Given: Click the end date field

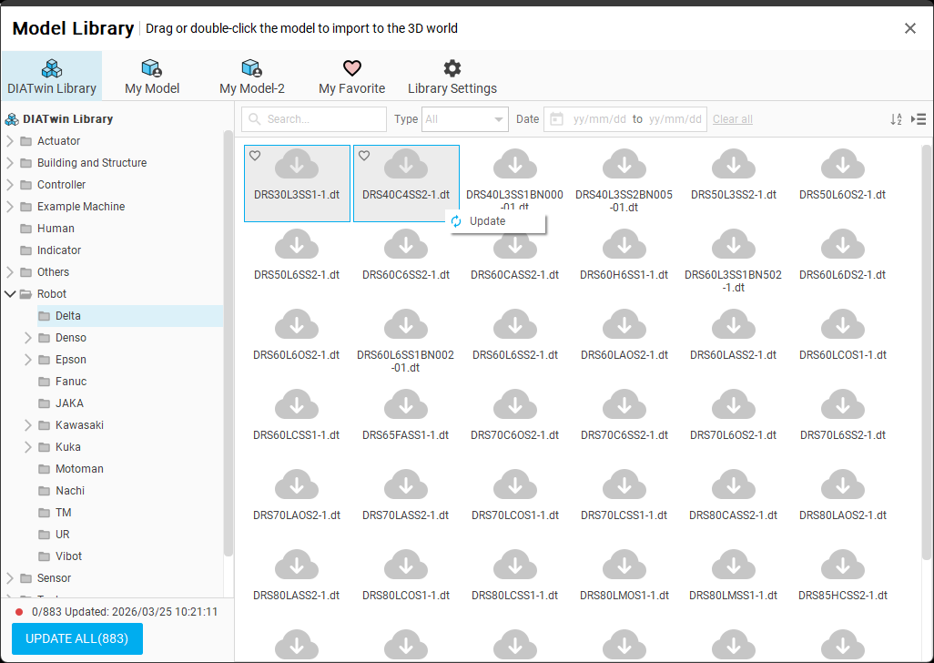Looking at the screenshot, I should coord(675,119).
